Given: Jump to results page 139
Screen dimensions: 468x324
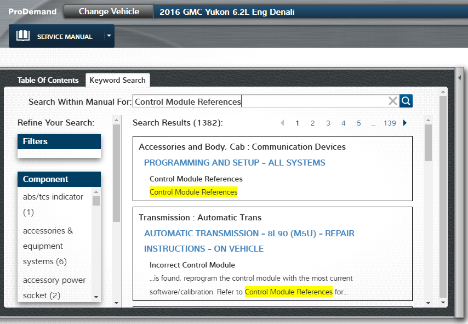Looking at the screenshot, I should point(390,123).
